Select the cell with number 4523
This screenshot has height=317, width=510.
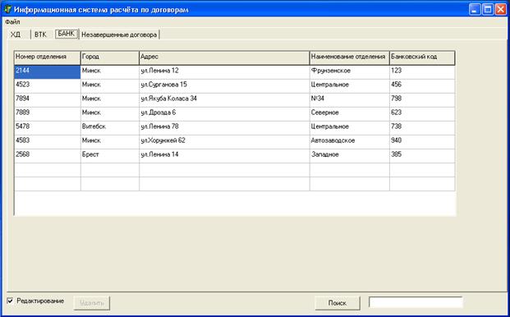(x=48, y=86)
